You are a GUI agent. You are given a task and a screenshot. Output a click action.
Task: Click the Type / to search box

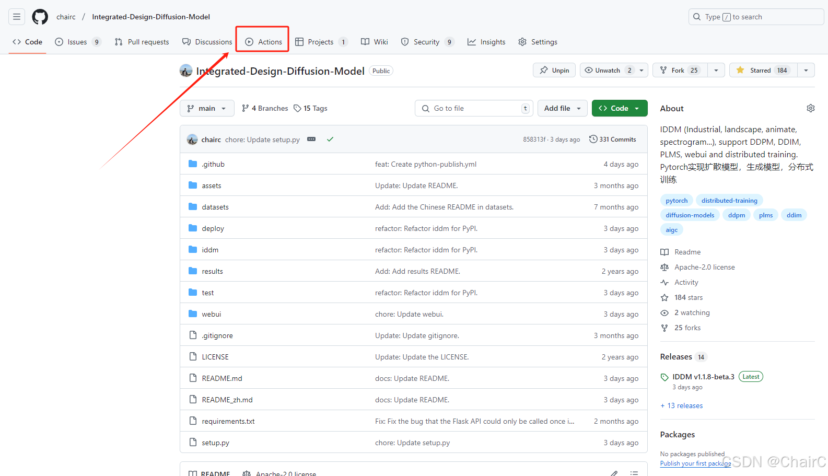coord(756,17)
